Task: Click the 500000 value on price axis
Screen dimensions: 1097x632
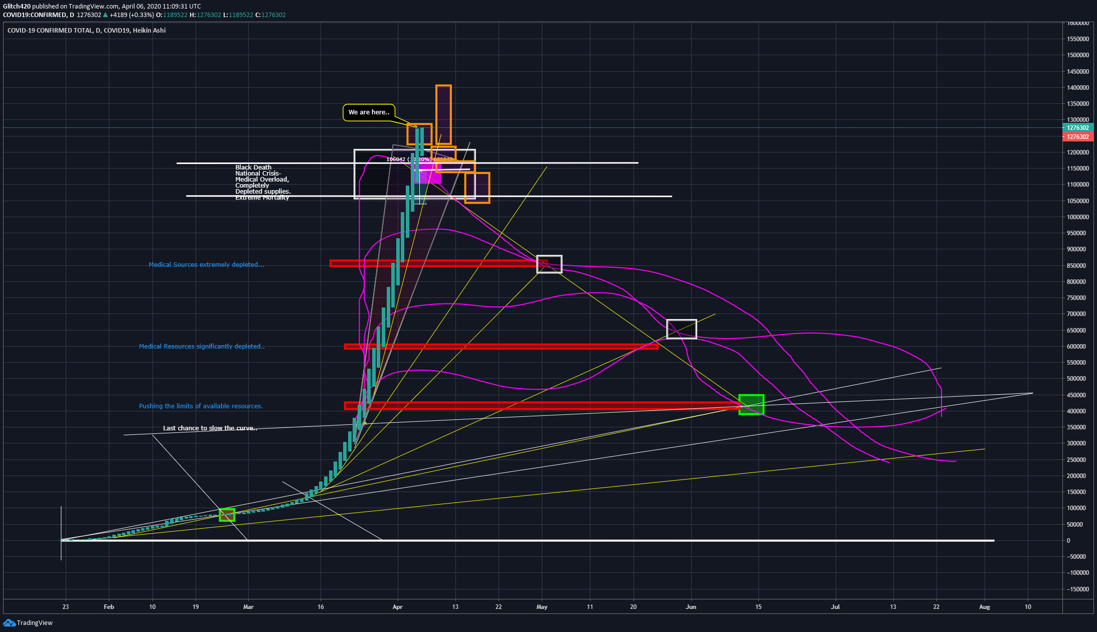Action: pyautogui.click(x=1076, y=379)
